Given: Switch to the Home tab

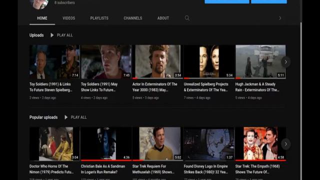Looking at the screenshot, I should point(42,18).
